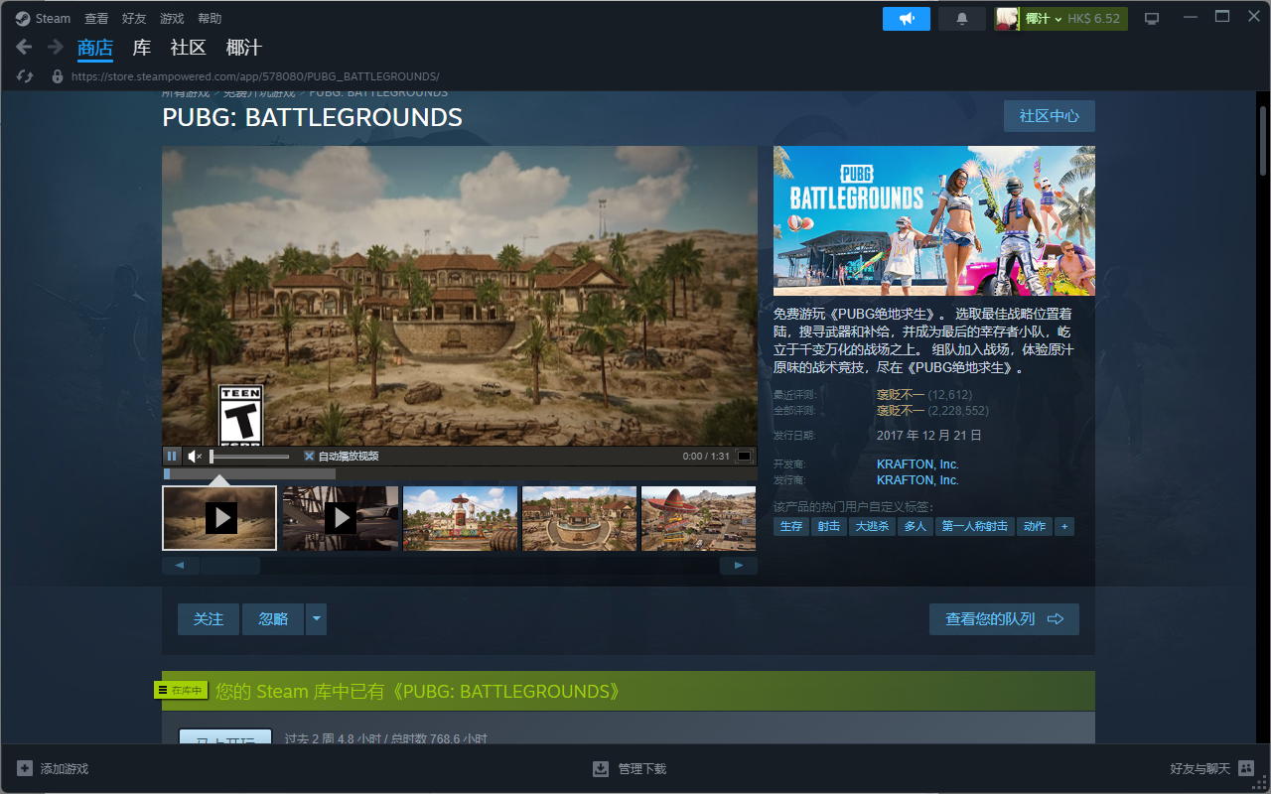The height and width of the screenshot is (794, 1271).
Task: Click the 大逃杀 tag
Action: (873, 526)
